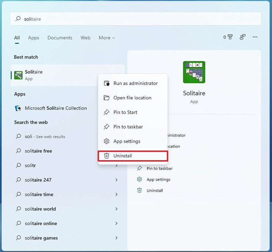Choose Pin to Start in context menu

(133, 112)
